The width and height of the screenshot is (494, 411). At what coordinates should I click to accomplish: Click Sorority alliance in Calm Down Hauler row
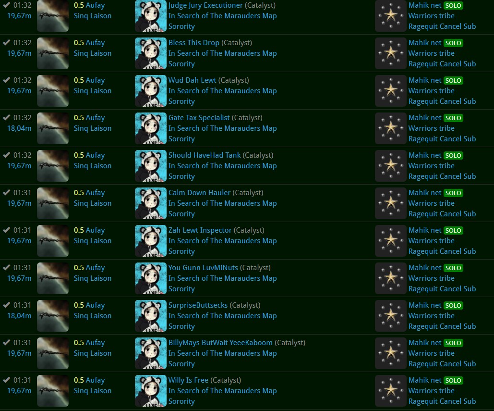[181, 214]
